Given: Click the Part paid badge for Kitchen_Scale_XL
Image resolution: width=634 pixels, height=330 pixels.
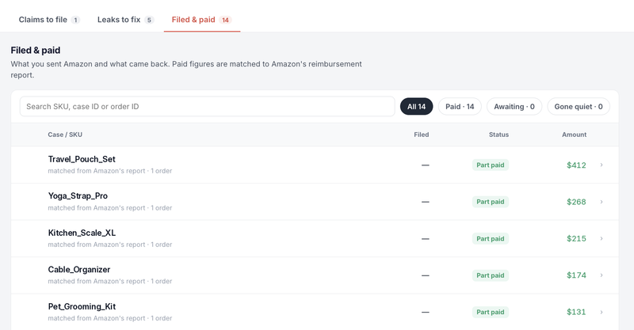Looking at the screenshot, I should point(490,238).
